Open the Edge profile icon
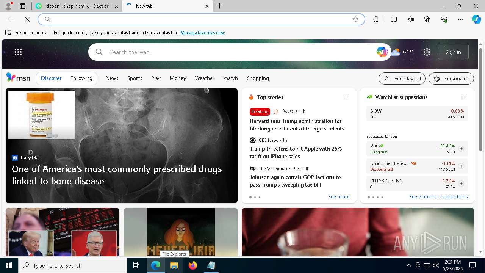This screenshot has height=273, width=485. (x=8, y=6)
